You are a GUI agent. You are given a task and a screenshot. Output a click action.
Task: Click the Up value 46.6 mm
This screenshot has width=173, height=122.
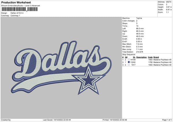tap(140, 34)
